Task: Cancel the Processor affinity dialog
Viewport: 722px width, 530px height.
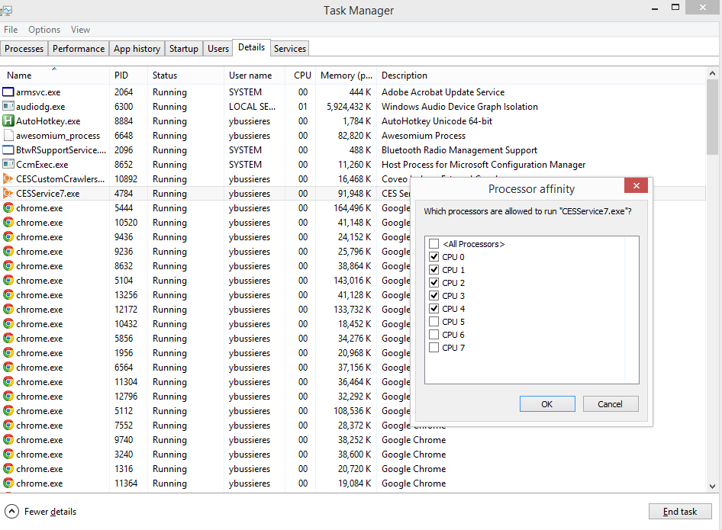Action: (x=610, y=404)
